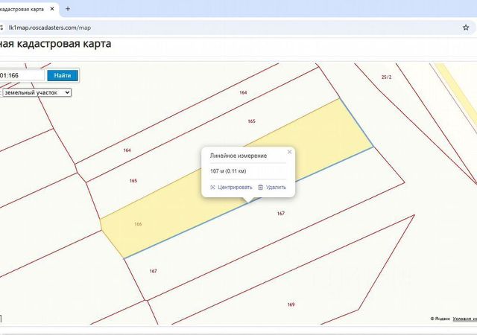
Task: Close the Линейное измерение popup
Action: [x=290, y=152]
